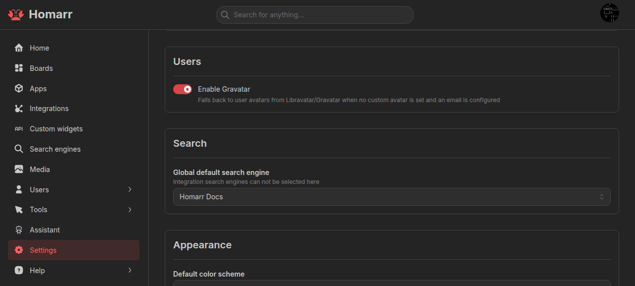Open the Integrations page
The image size is (635, 286).
pyautogui.click(x=73, y=109)
